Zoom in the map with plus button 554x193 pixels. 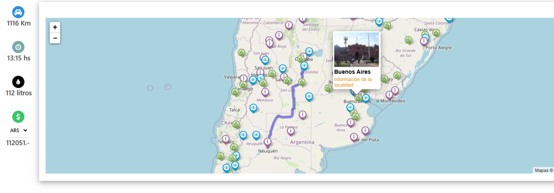(x=55, y=27)
